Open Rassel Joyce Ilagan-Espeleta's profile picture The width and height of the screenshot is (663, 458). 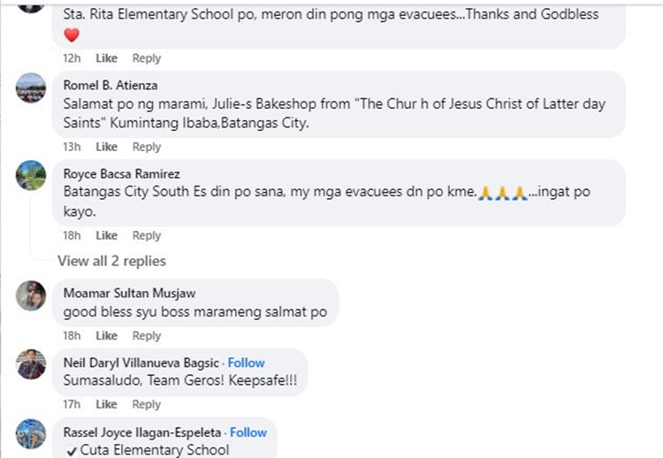coord(31,434)
